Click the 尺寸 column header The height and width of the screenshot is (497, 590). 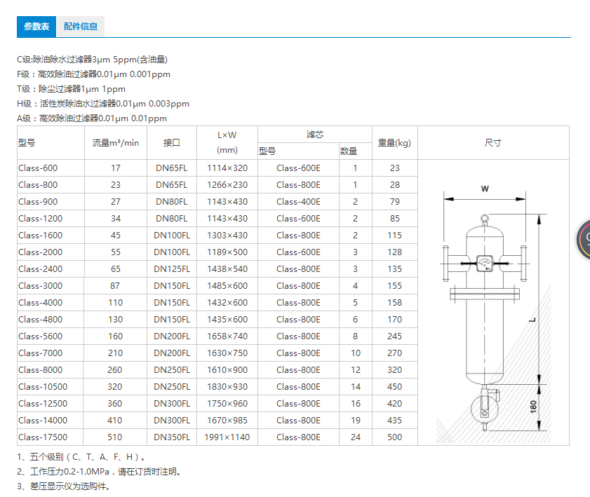[x=493, y=143]
